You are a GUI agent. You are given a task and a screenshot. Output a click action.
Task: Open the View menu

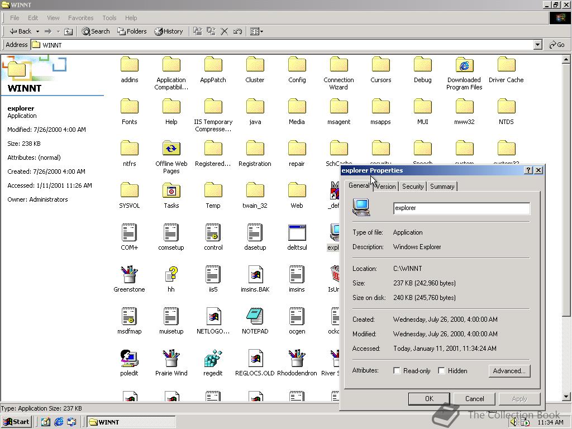tap(53, 18)
